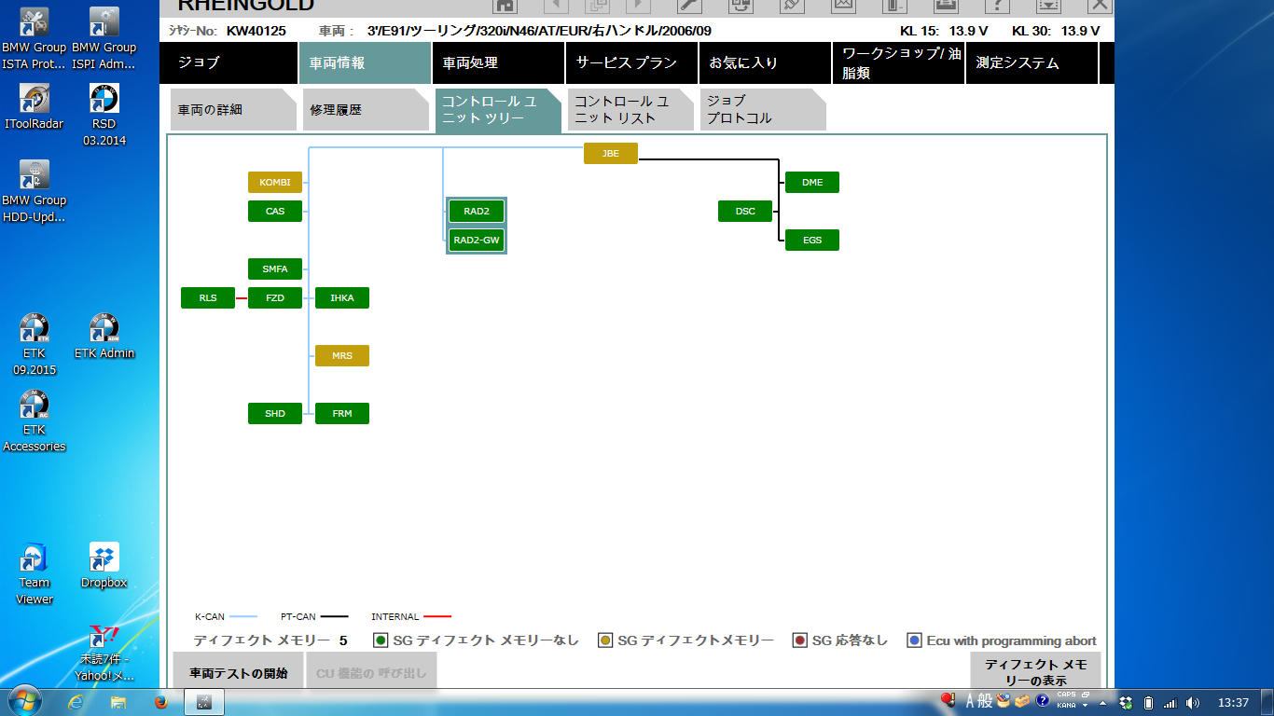The image size is (1274, 716).
Task: Click the printer icon in the RHEINGOLD toolbar
Action: [945, 6]
